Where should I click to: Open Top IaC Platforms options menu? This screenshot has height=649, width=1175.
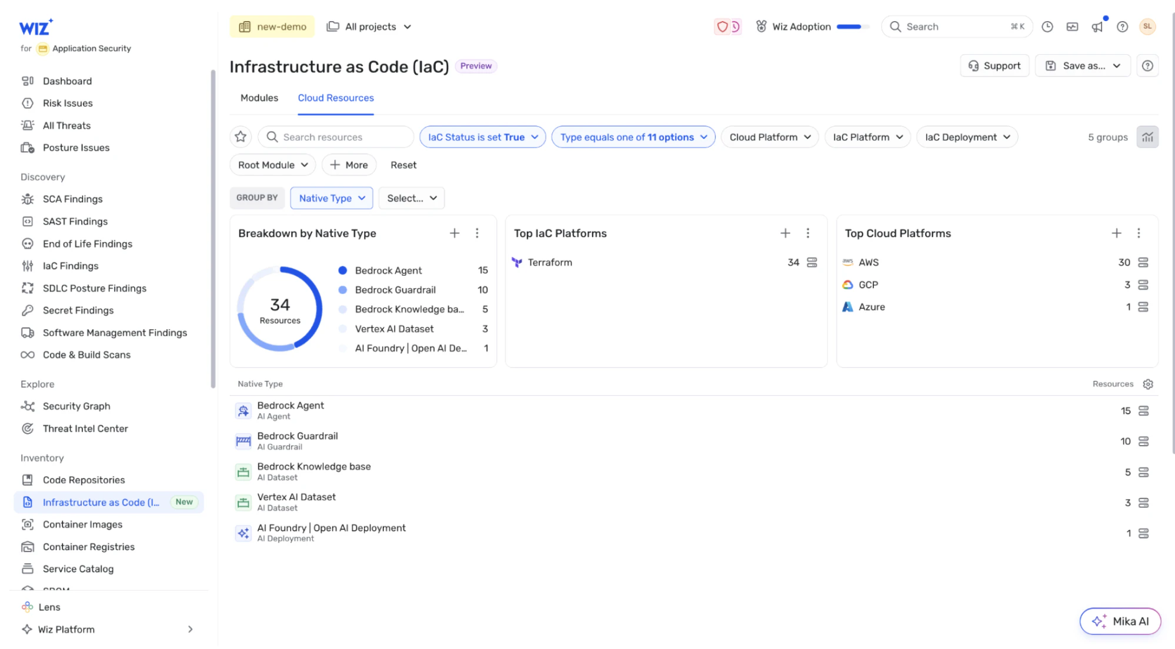[808, 233]
